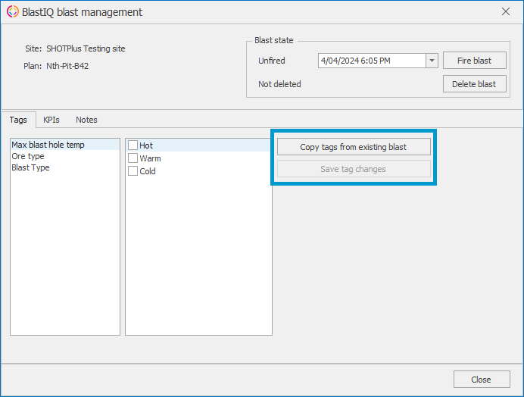Open the blast date dropdown arrow
Image resolution: width=524 pixels, height=397 pixels.
click(432, 61)
